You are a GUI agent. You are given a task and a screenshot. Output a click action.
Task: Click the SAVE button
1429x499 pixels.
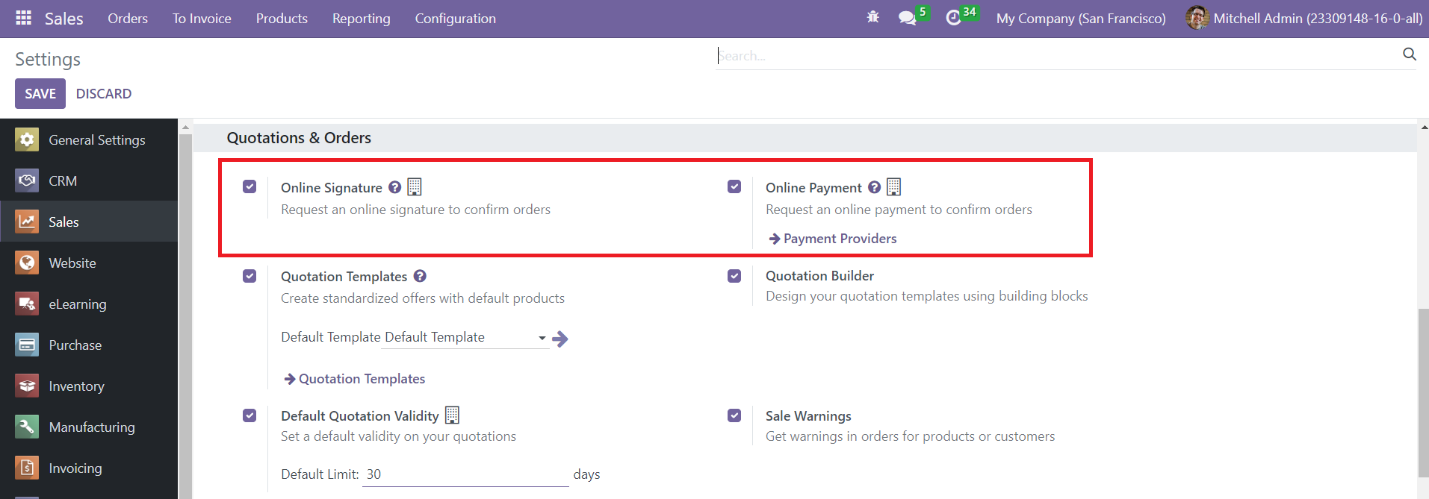[40, 94]
